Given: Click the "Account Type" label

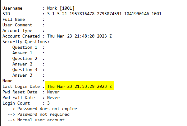Looking at the screenshot, I should click(x=17, y=30).
